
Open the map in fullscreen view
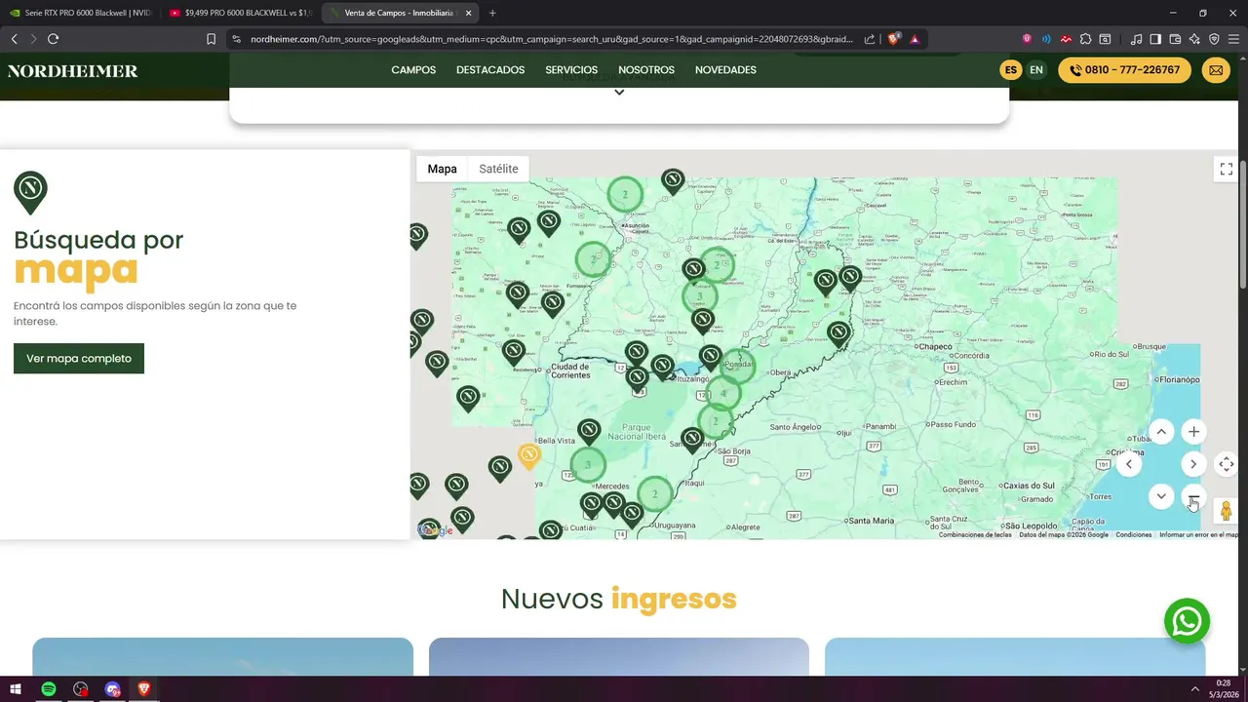click(1227, 169)
